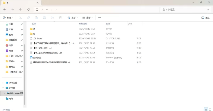
Task: Open the 查看 view dropdown
Action: pyautogui.click(x=88, y=18)
